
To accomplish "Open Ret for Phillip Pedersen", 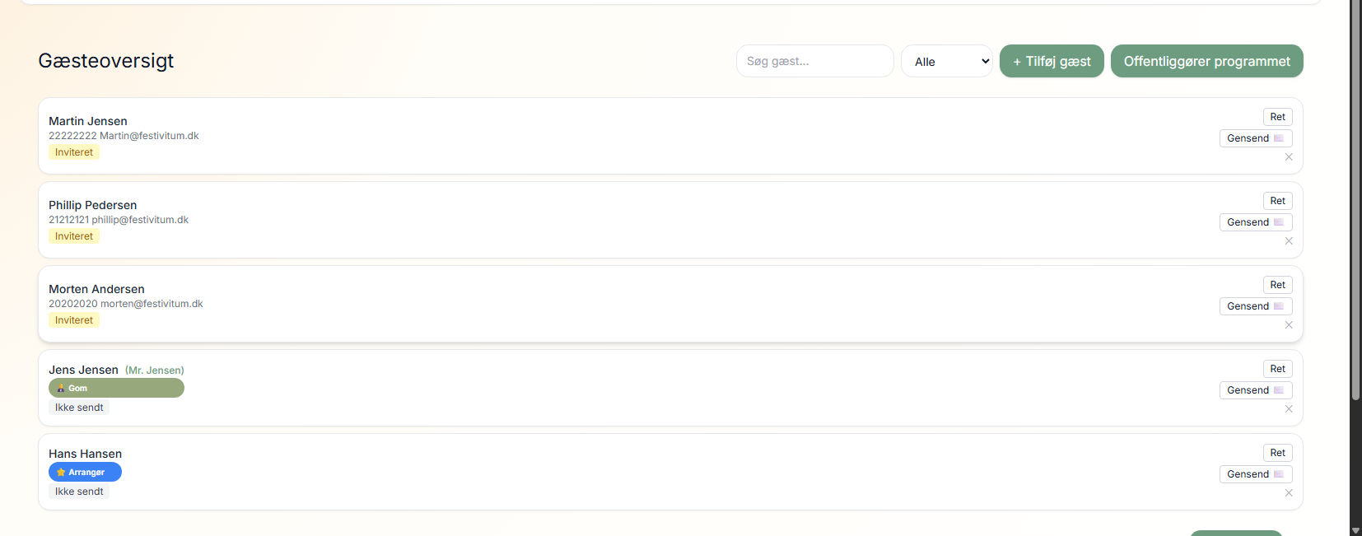I will (x=1277, y=201).
